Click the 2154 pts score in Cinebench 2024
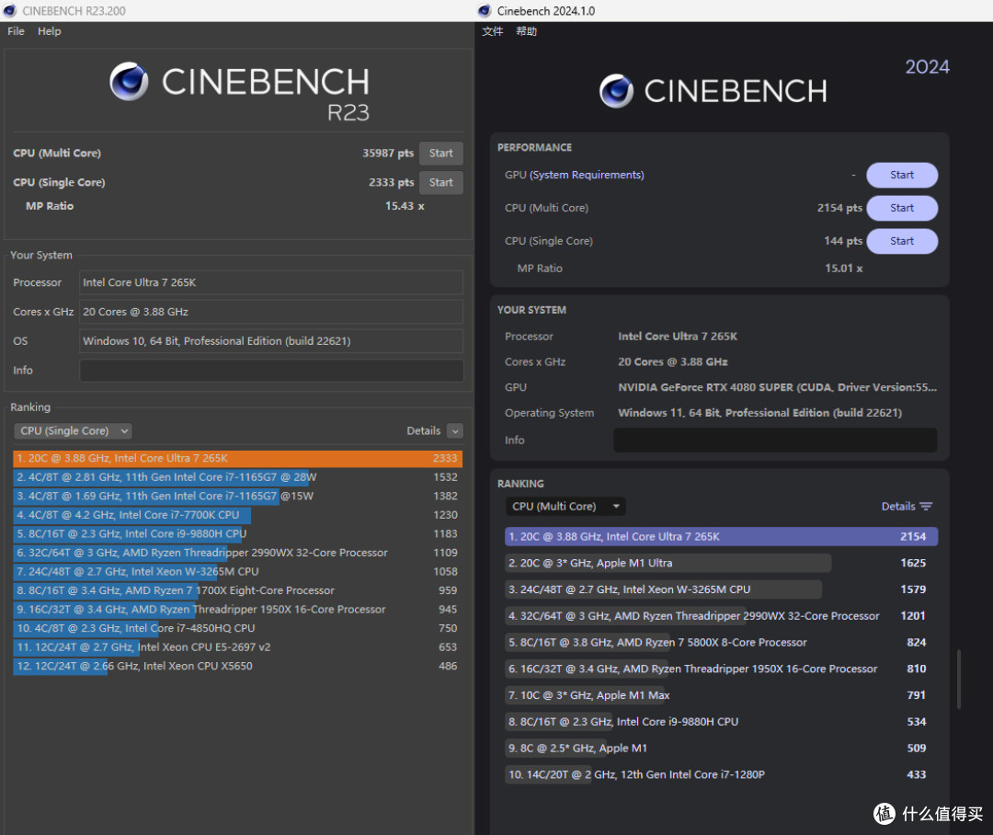 pos(839,208)
